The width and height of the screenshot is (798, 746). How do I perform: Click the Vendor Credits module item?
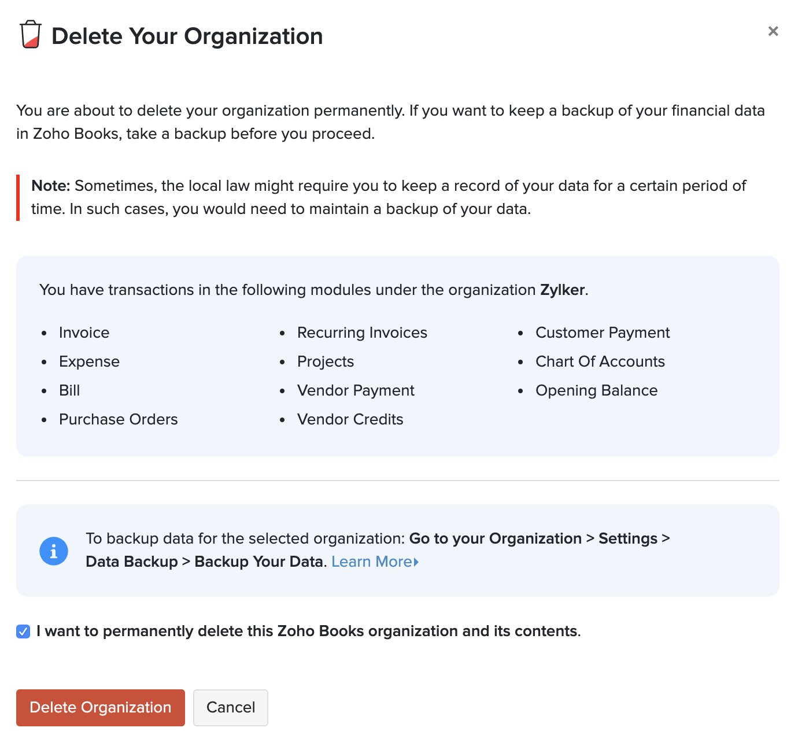click(350, 419)
